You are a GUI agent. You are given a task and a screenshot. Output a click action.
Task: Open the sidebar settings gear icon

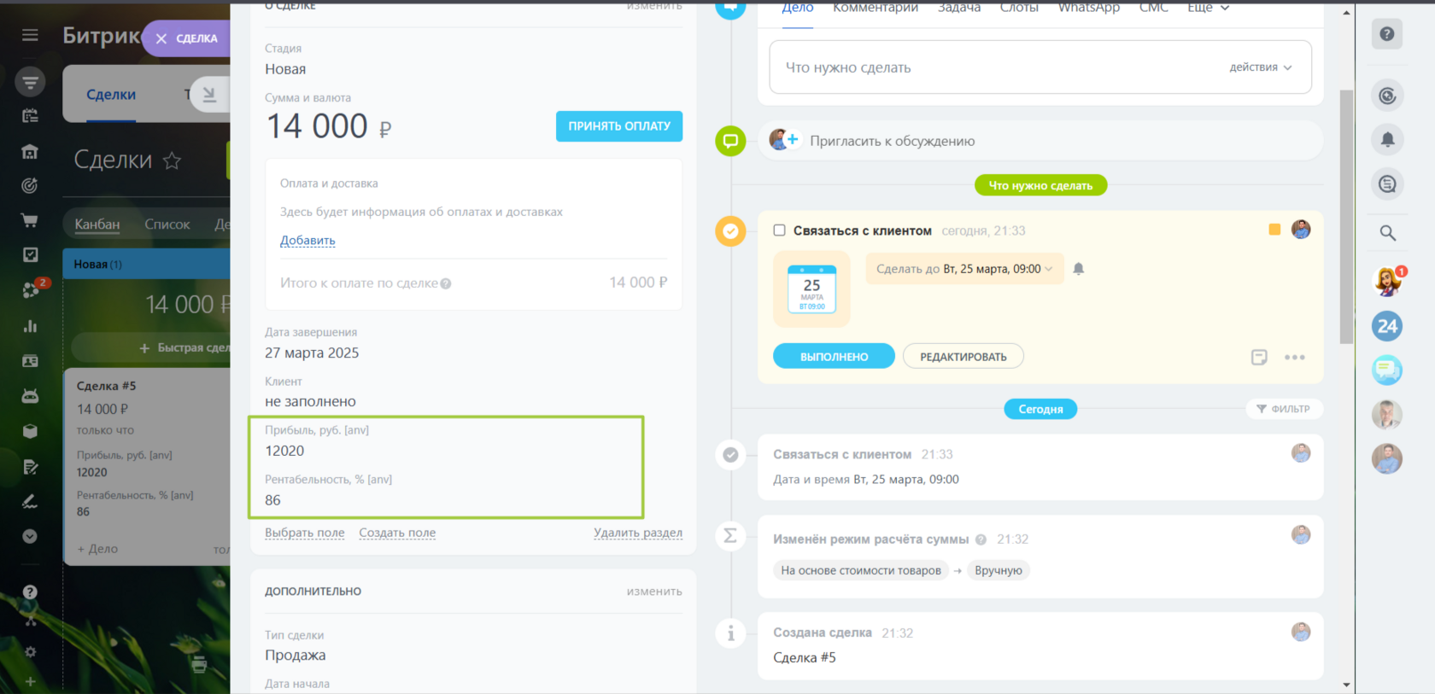pos(30,652)
